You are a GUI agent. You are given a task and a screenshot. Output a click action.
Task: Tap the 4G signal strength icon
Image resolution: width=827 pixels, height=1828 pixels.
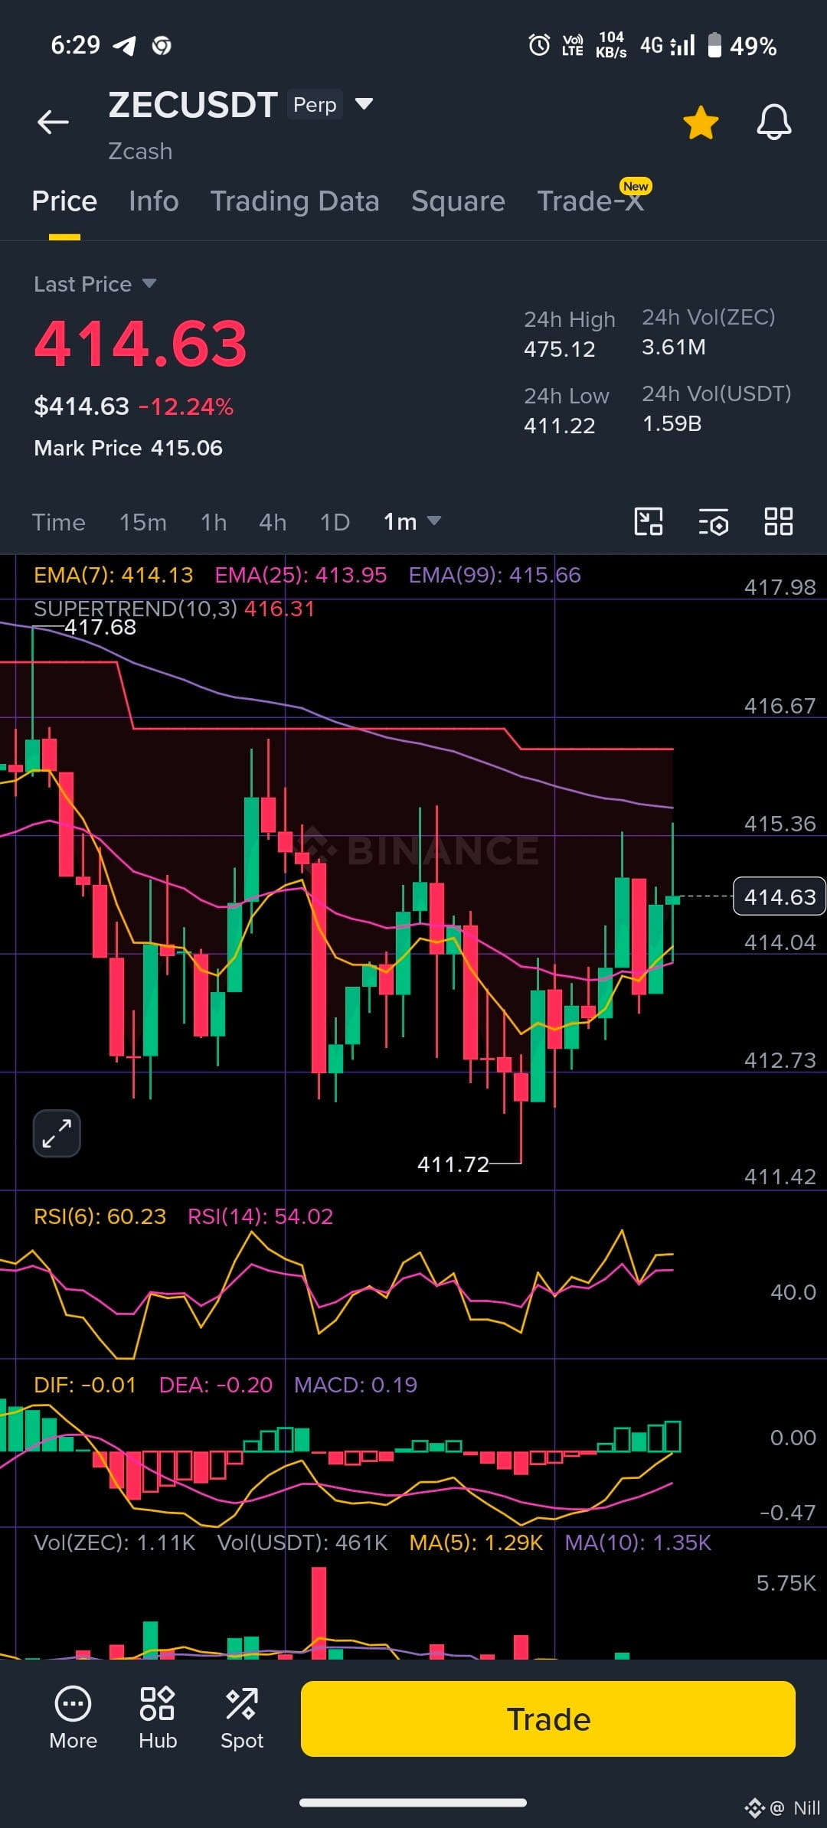pos(668,46)
